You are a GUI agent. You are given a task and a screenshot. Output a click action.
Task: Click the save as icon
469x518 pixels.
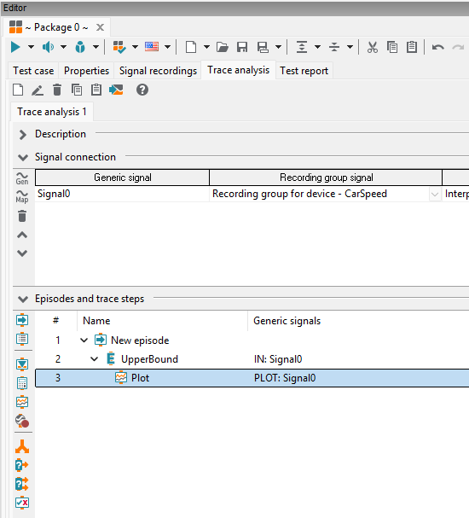click(263, 47)
